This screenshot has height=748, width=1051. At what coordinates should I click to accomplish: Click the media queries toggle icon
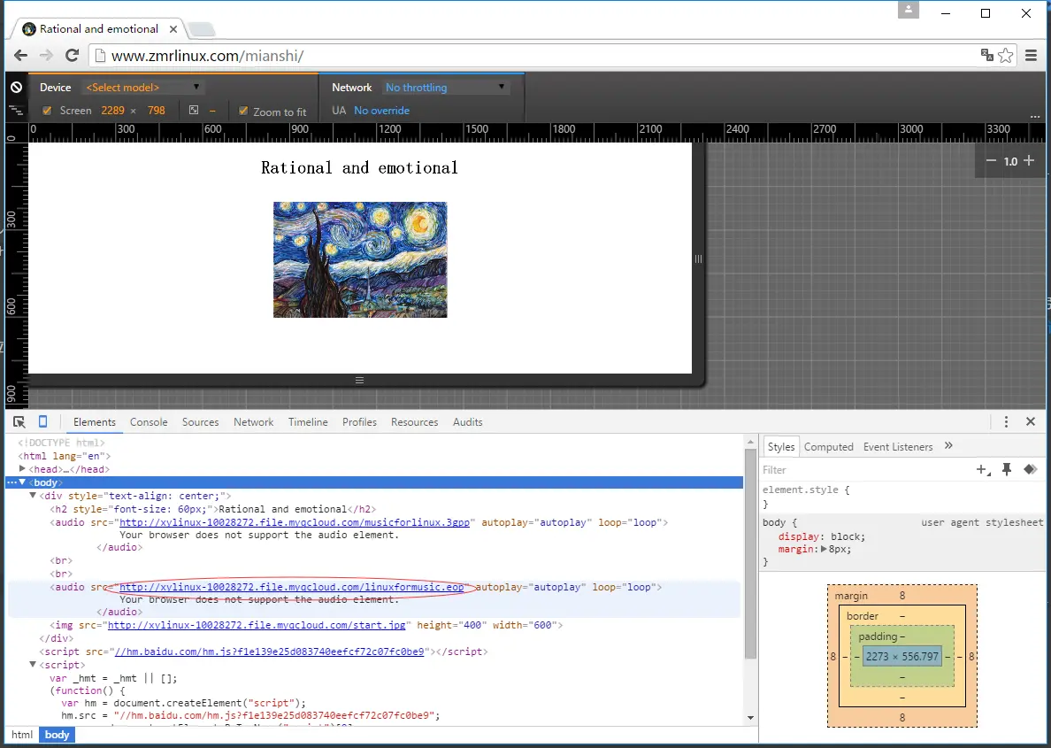point(16,110)
